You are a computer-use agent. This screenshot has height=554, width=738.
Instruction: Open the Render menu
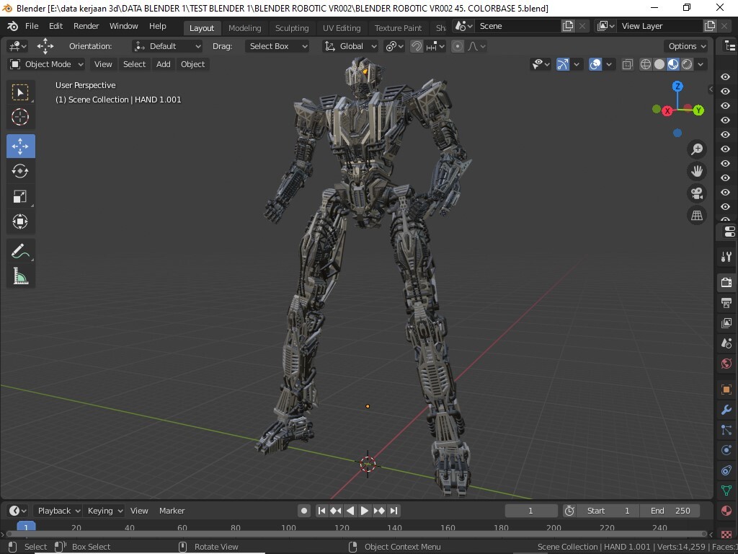[x=86, y=26]
